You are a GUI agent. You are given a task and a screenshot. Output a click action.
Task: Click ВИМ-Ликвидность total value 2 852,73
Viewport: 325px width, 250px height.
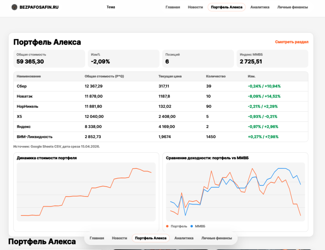(x=93, y=137)
